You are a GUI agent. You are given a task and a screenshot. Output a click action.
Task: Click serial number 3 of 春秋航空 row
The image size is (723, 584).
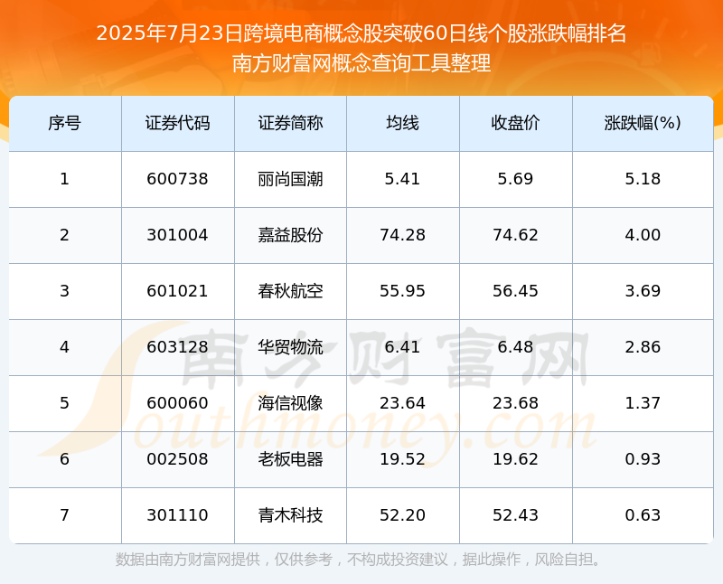(x=64, y=291)
